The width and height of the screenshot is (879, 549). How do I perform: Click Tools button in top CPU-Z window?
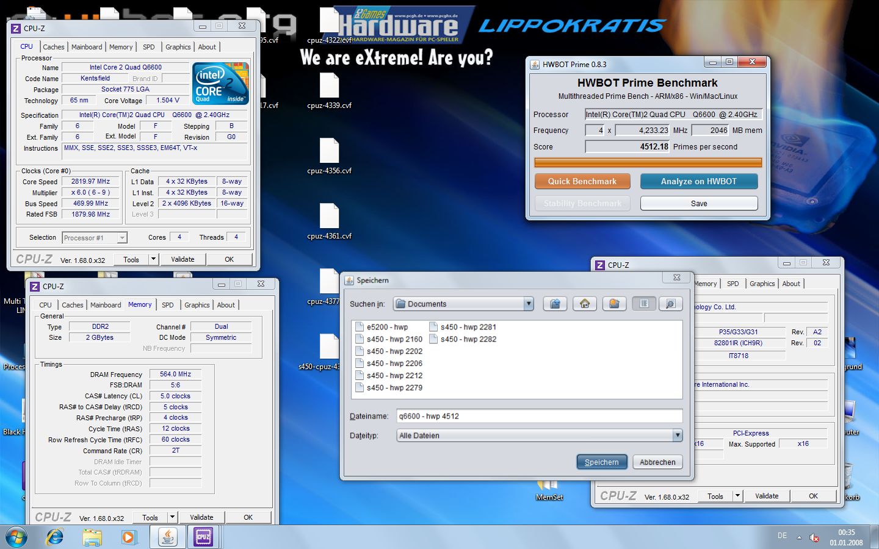point(131,259)
